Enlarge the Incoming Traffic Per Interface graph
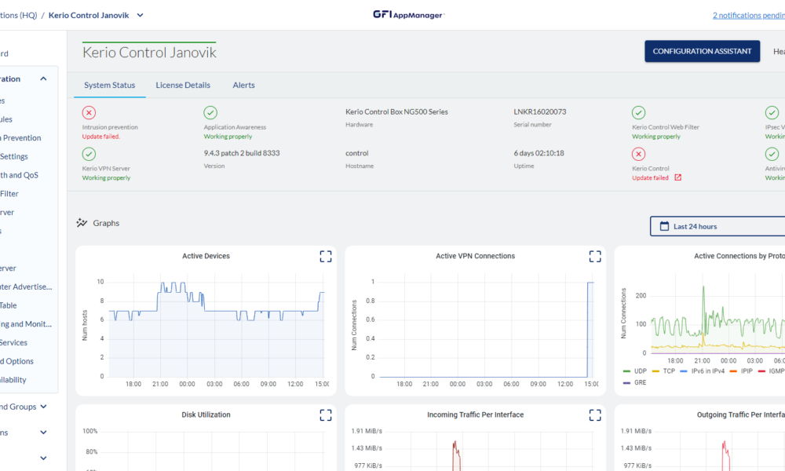The width and height of the screenshot is (785, 471). coord(595,415)
